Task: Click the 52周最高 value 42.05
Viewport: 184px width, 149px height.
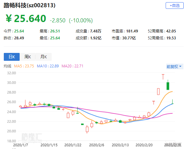Action: pos(171,31)
